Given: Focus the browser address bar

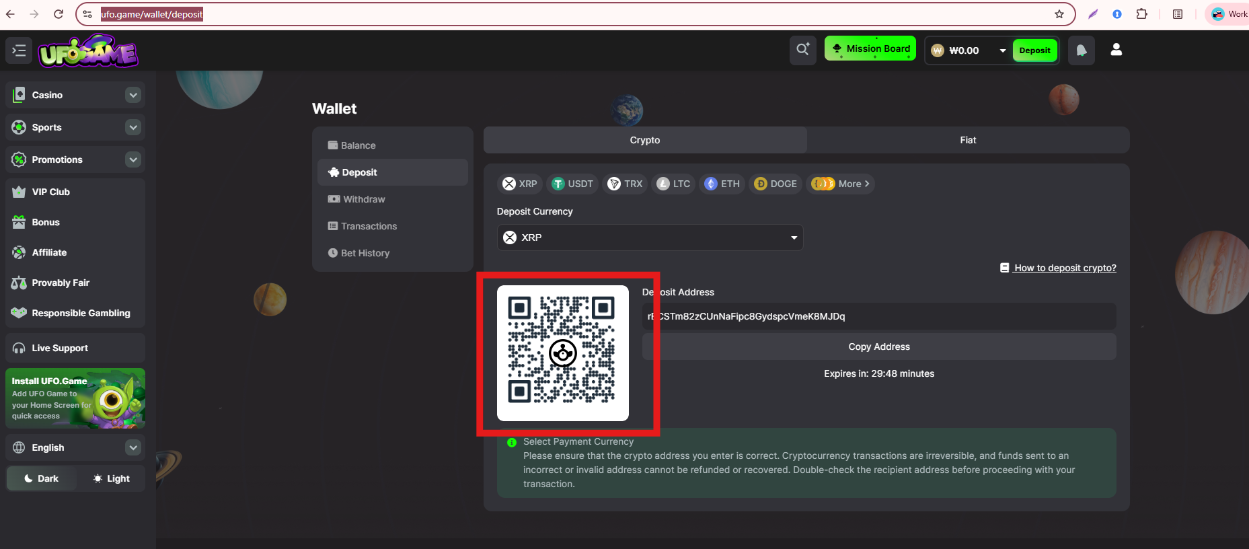Looking at the screenshot, I should point(575,14).
